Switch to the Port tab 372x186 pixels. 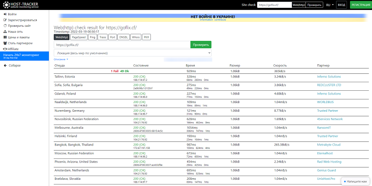112,37
